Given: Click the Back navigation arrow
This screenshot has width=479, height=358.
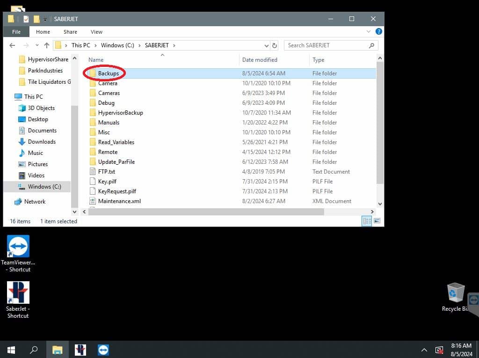Looking at the screenshot, I should pos(12,45).
